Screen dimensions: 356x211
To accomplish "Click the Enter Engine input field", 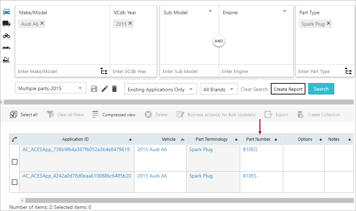I will [x=256, y=71].
